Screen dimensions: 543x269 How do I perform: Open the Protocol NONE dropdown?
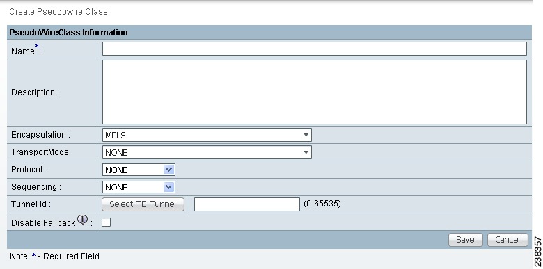[x=139, y=170]
